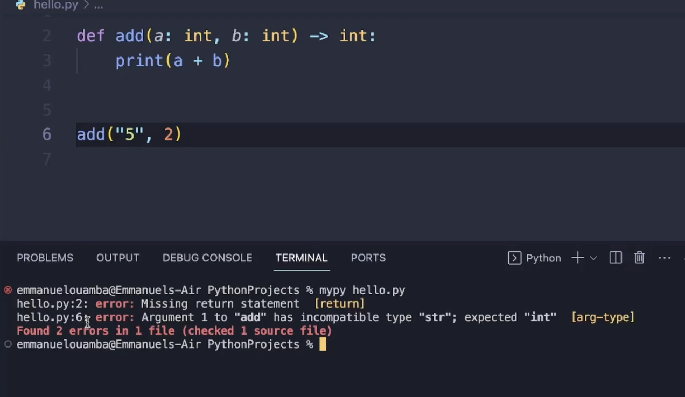
Task: Click line number 6 in editor gutter
Action: point(47,134)
